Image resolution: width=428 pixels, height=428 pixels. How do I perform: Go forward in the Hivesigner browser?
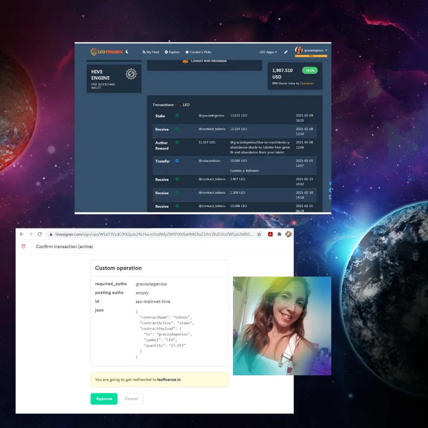click(31, 234)
